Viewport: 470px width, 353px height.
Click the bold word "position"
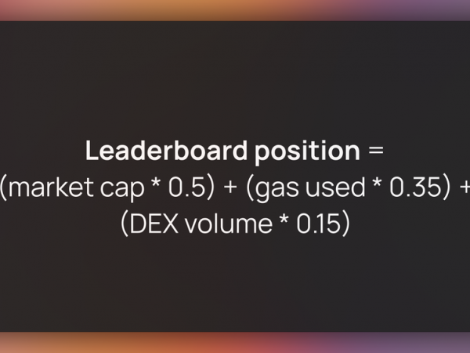coord(308,152)
